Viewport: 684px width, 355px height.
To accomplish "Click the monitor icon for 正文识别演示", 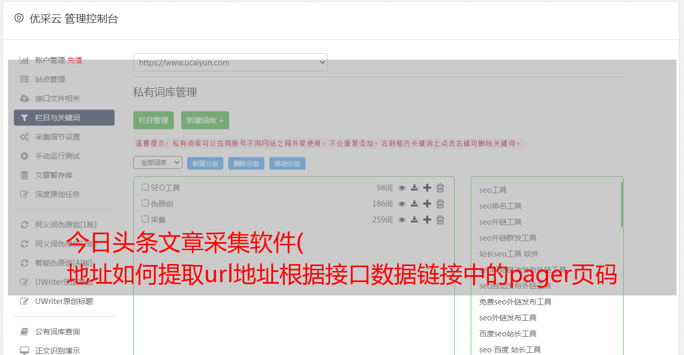I will [x=25, y=351].
